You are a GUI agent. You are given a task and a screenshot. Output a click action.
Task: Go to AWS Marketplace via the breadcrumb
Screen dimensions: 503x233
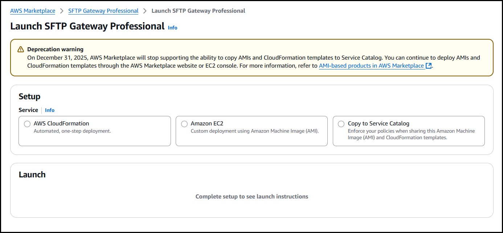pyautogui.click(x=33, y=11)
